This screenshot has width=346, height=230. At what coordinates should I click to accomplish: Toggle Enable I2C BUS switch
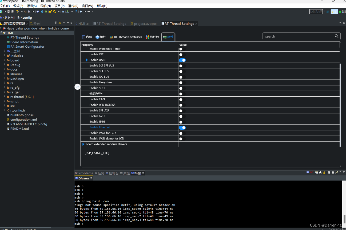[182, 77]
